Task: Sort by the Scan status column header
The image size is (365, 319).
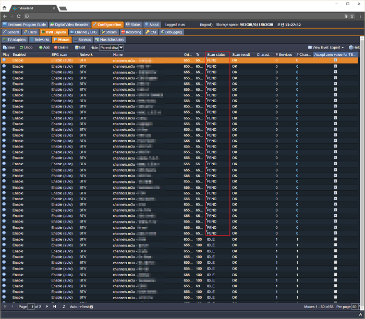Action: point(217,54)
